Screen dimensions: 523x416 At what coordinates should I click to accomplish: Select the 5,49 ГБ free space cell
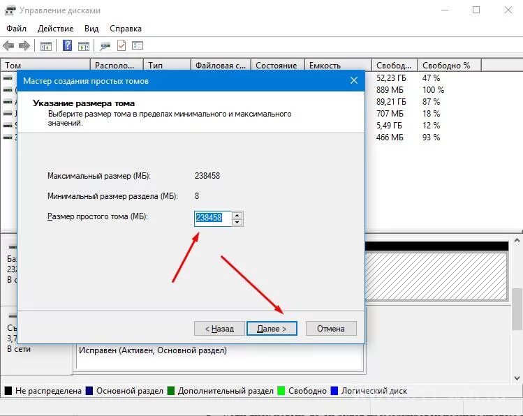389,126
